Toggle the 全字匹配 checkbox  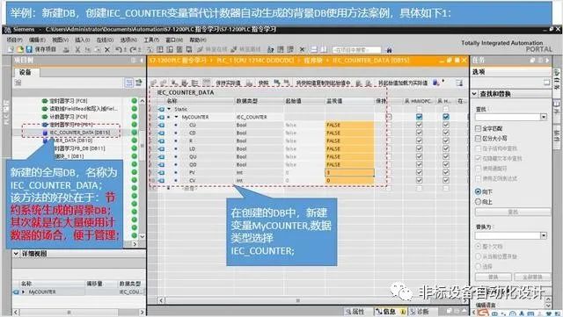tap(478, 128)
